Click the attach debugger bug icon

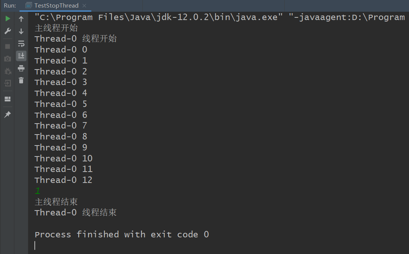8,71
